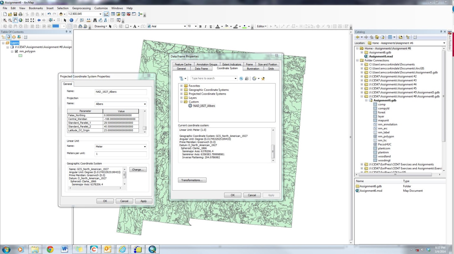Open the Editor Toolbar icon
Image resolution: width=454 pixels, height=254 pixels.
pyautogui.click(x=106, y=14)
